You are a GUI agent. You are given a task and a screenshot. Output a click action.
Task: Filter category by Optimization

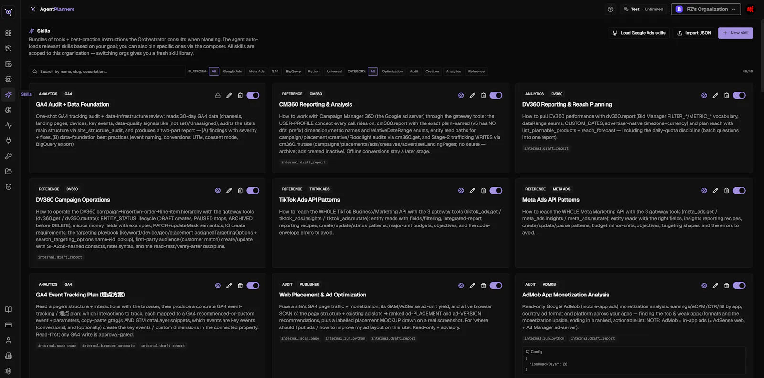393,72
